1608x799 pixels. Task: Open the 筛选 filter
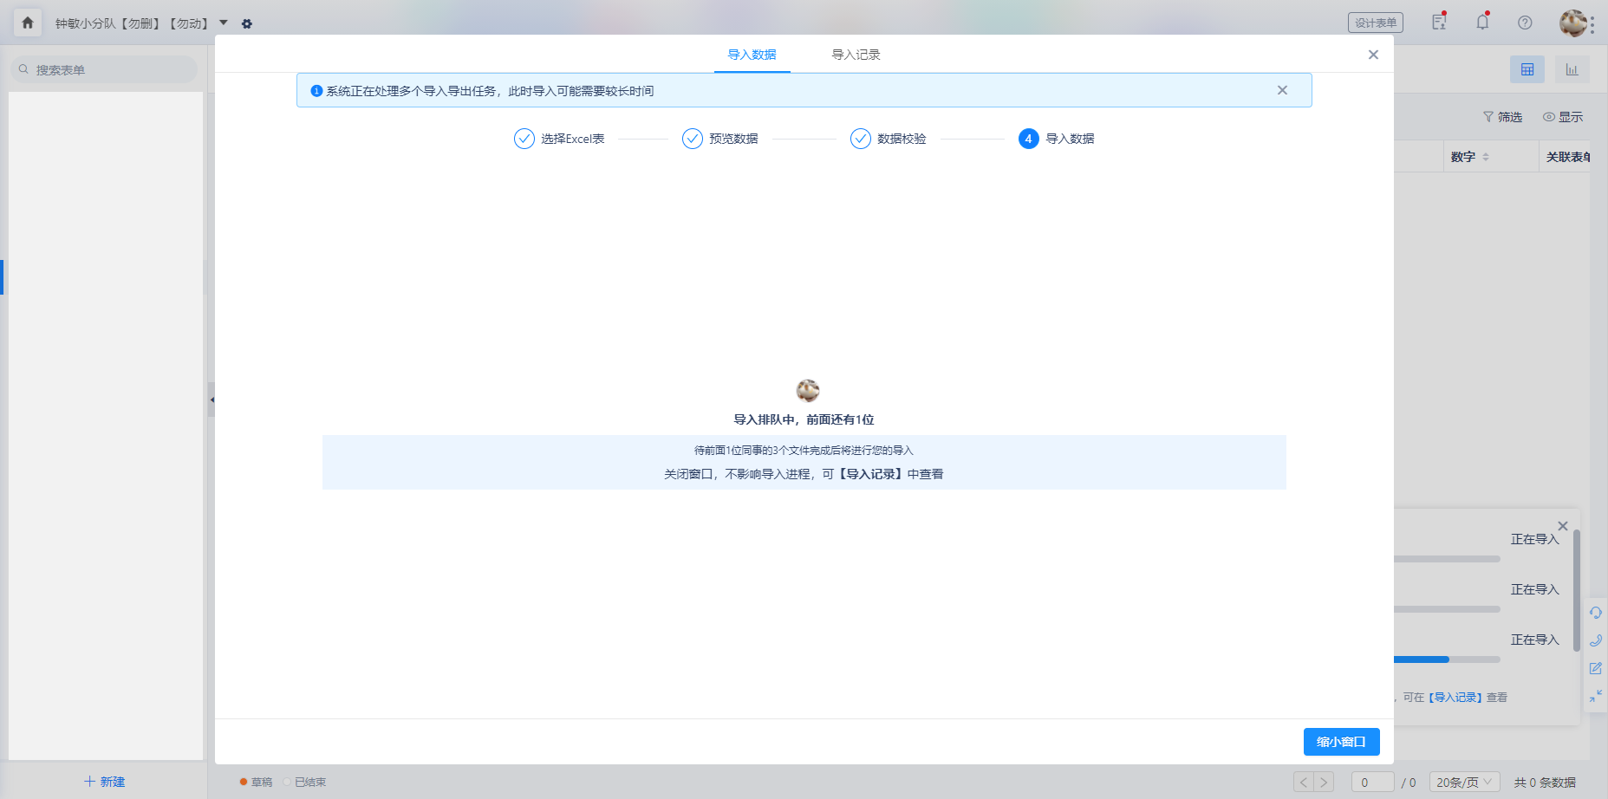[1502, 117]
